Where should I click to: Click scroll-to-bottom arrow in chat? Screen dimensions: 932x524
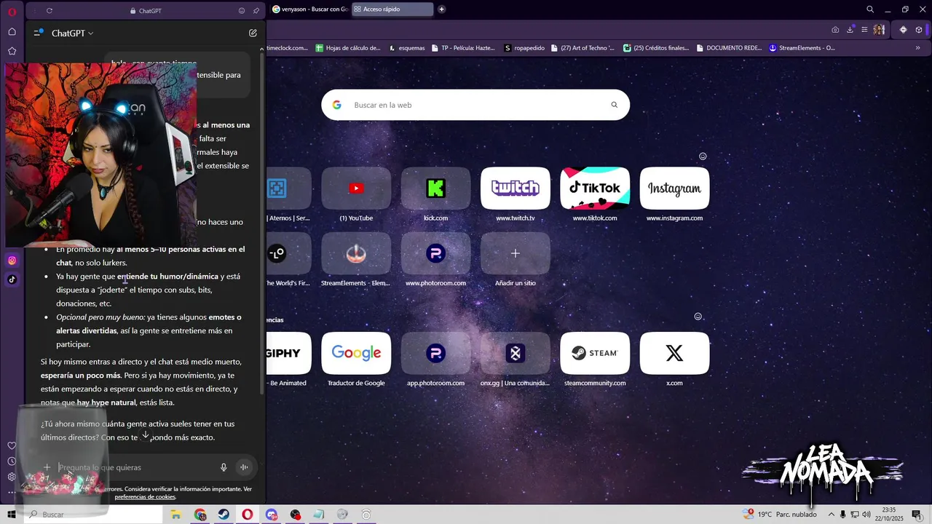point(146,435)
